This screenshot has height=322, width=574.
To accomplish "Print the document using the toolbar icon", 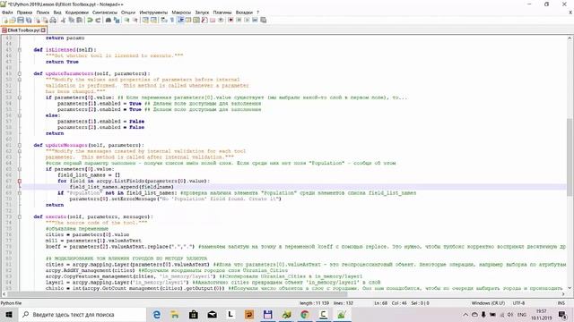I will coord(53,20).
